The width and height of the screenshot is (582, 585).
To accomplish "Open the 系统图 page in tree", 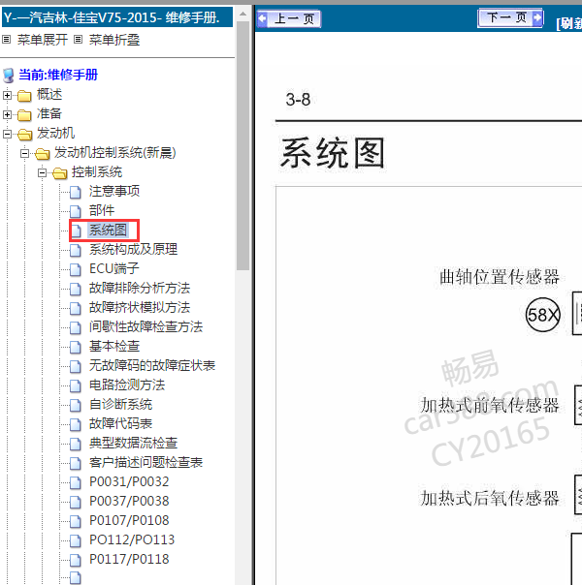I will coord(108,231).
